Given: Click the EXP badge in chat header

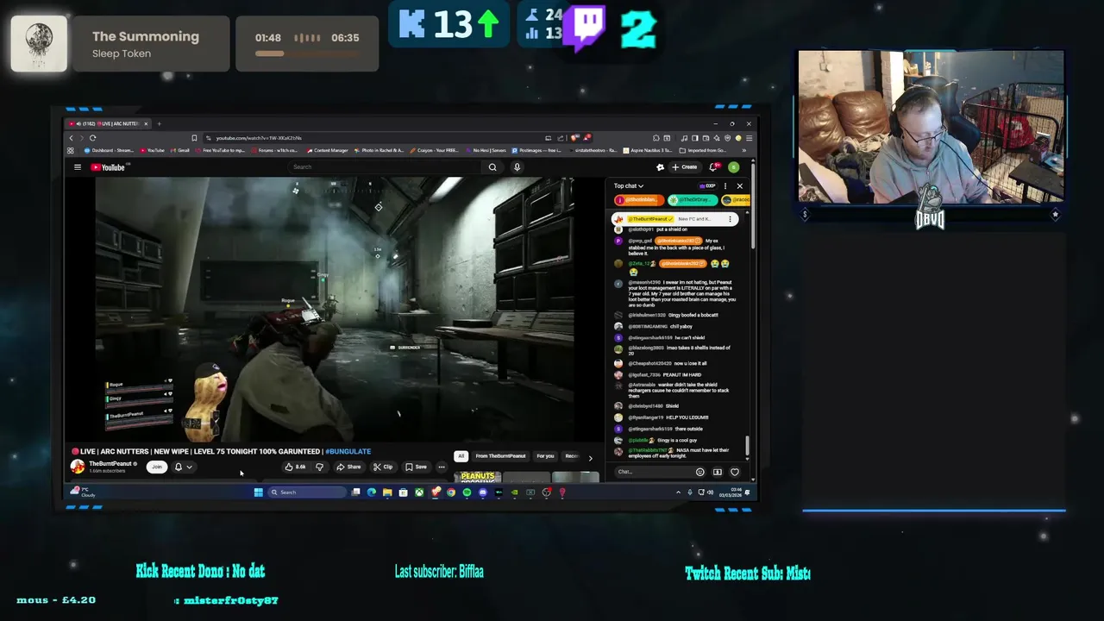Looking at the screenshot, I should (x=708, y=186).
